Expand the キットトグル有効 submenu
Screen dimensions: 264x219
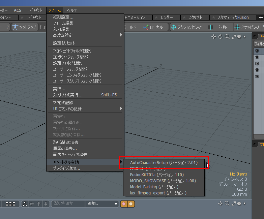click(x=85, y=162)
